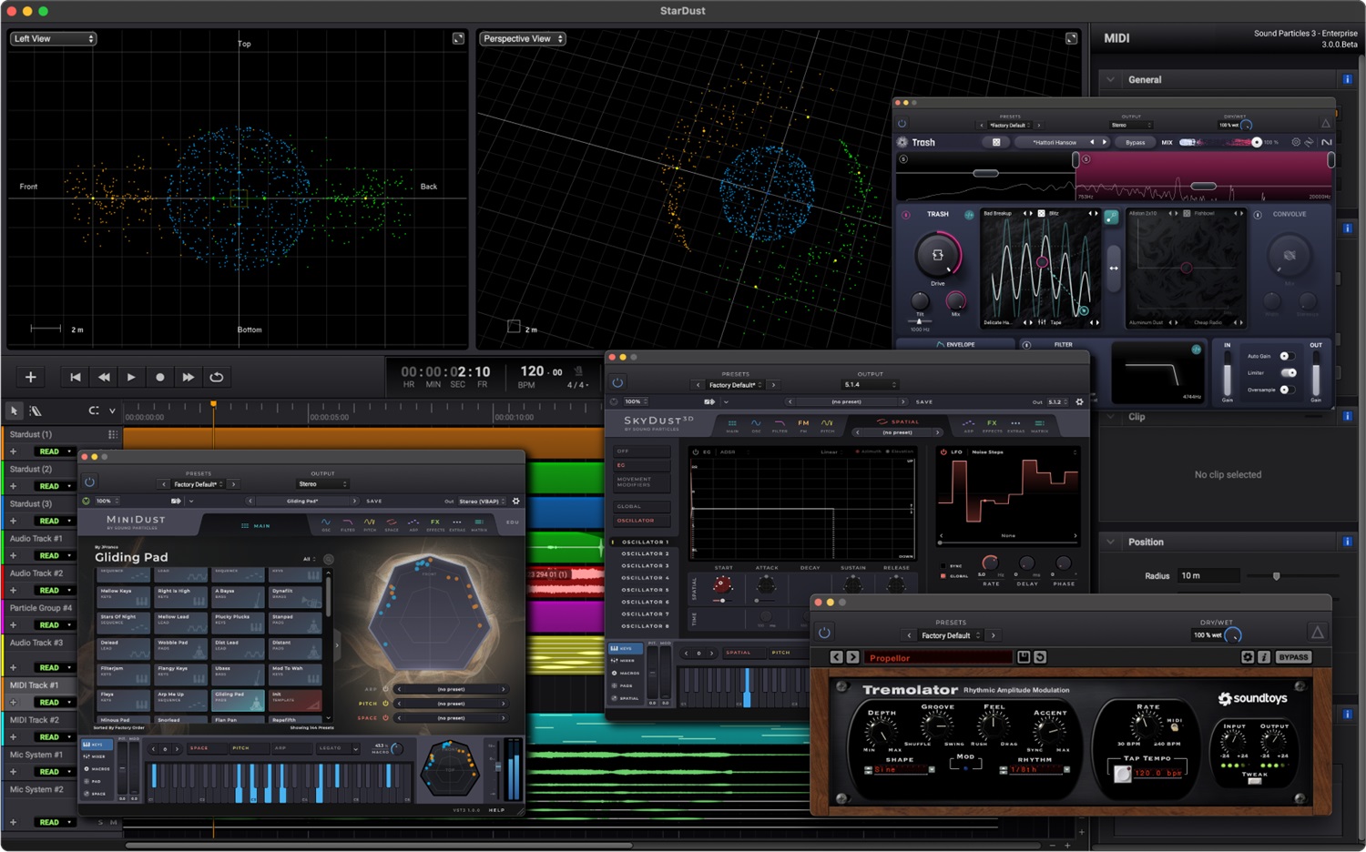Enable the Auto Gain switch in Trash
1366x852 pixels.
[x=1287, y=356]
